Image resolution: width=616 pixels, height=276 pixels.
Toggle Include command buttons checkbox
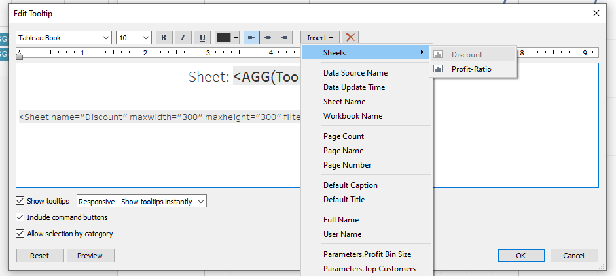(21, 217)
